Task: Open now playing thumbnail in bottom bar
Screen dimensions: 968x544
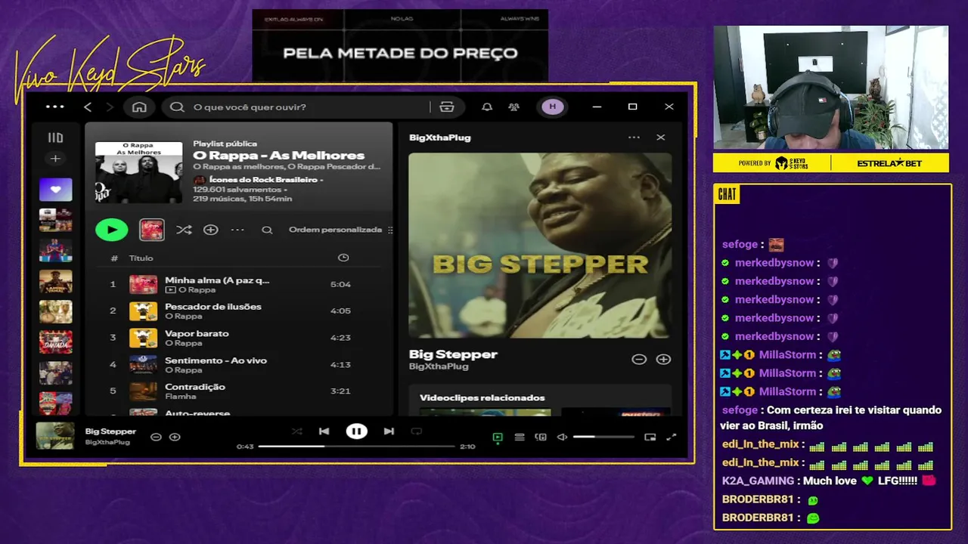Action: 55,436
